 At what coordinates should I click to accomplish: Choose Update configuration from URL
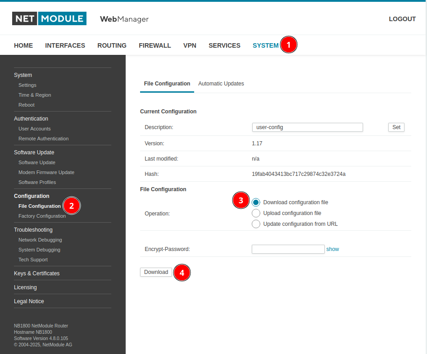(256, 224)
